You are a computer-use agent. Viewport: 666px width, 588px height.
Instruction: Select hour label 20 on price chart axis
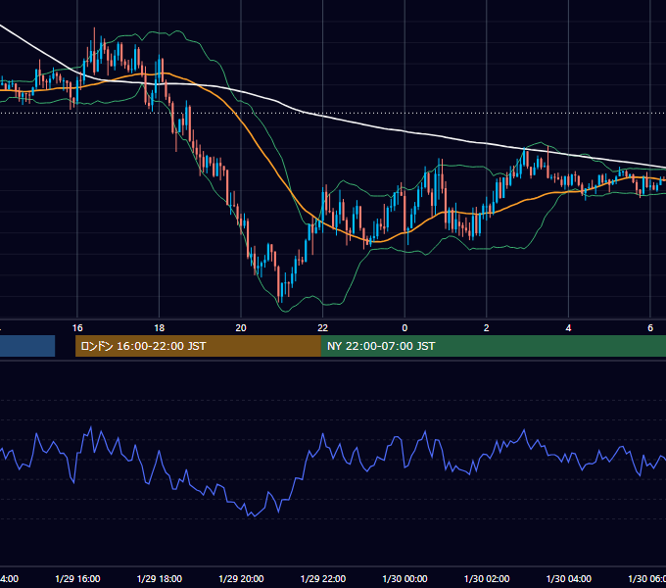241,328
